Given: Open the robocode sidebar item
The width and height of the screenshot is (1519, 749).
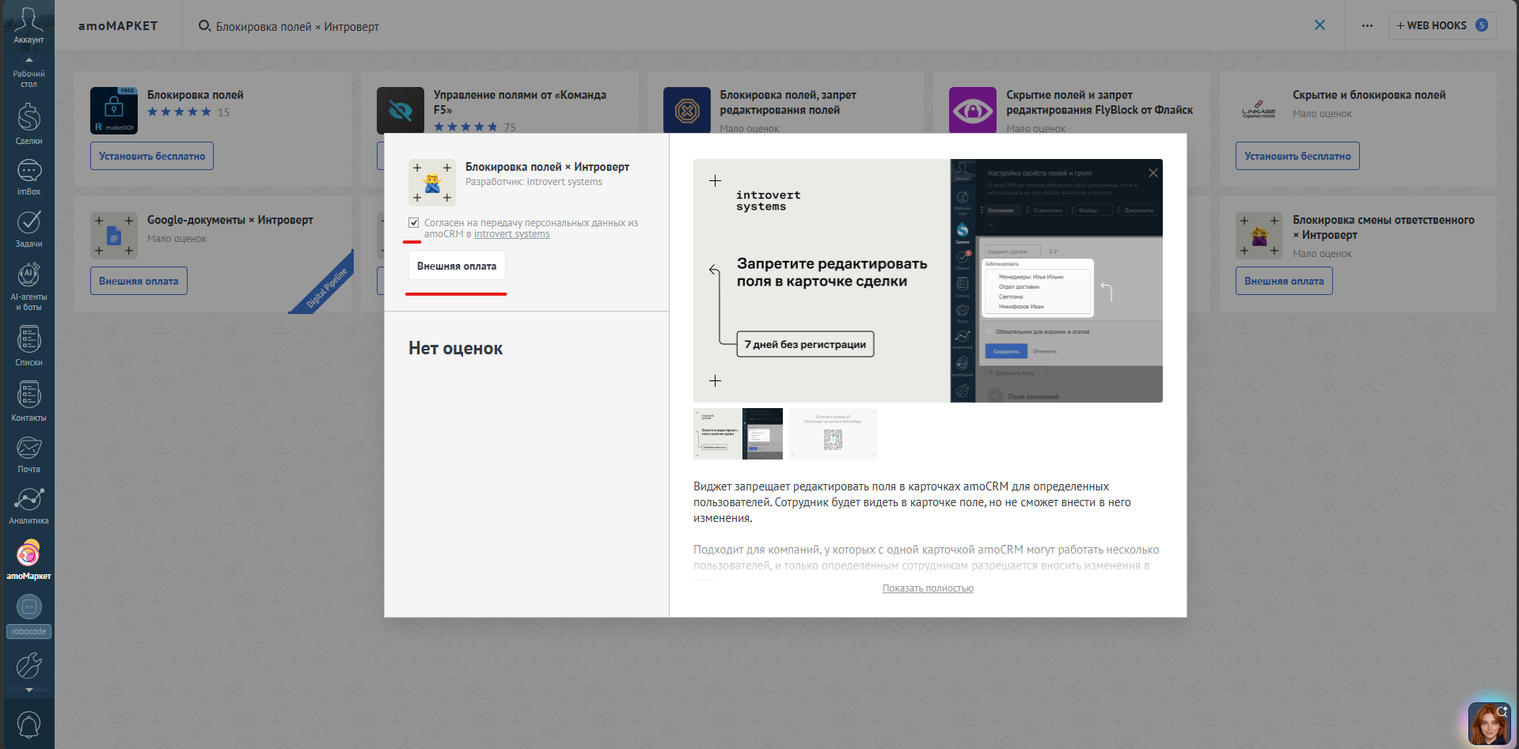Looking at the screenshot, I should [x=28, y=615].
